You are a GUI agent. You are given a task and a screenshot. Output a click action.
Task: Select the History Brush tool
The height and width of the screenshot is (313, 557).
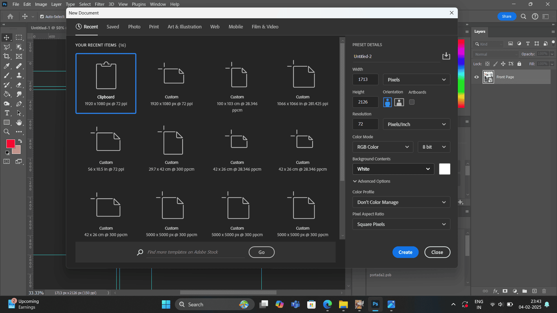(6, 85)
